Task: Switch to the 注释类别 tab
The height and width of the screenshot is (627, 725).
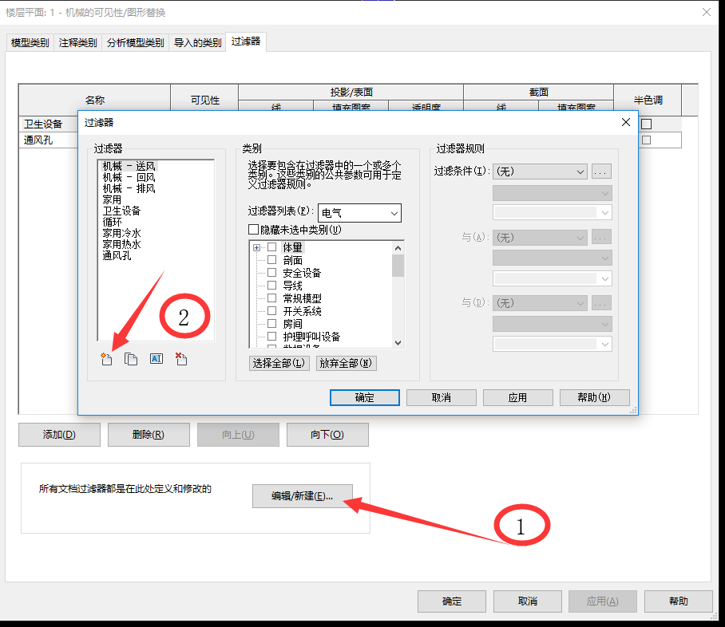Action: coord(77,43)
